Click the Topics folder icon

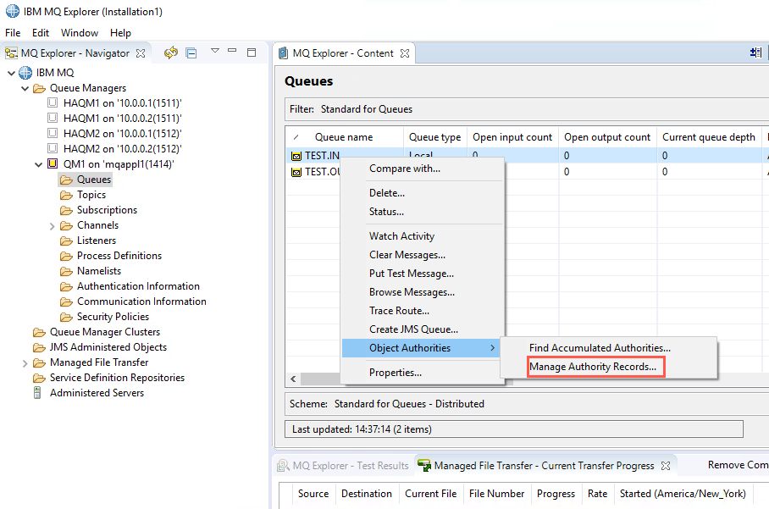click(x=66, y=195)
